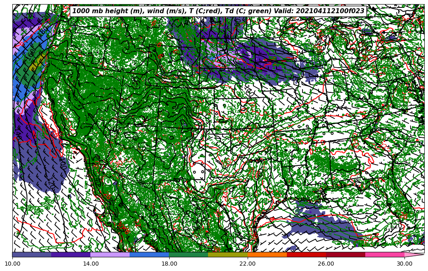Viewport: 428px width, 271px height.
Task: Click the map title text box
Action: (218, 11)
